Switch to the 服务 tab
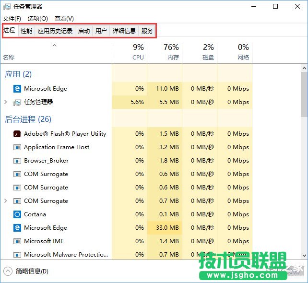 [147, 31]
